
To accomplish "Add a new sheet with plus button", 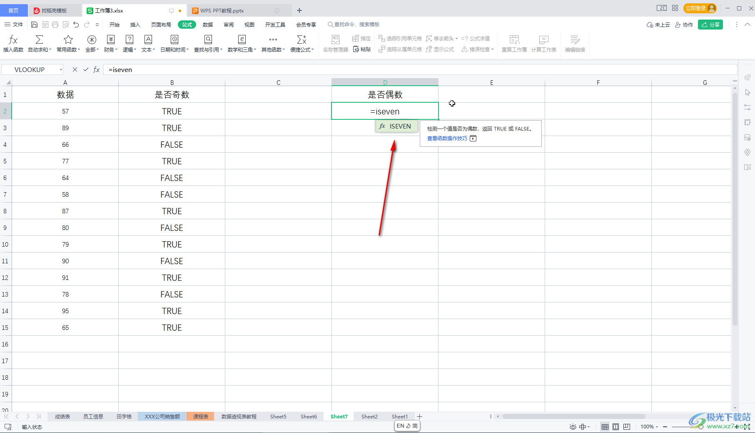I will point(420,416).
